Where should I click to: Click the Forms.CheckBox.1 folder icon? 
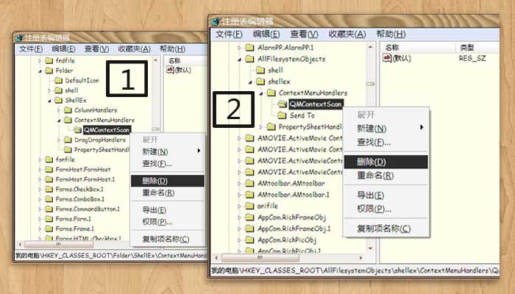[x=50, y=190]
